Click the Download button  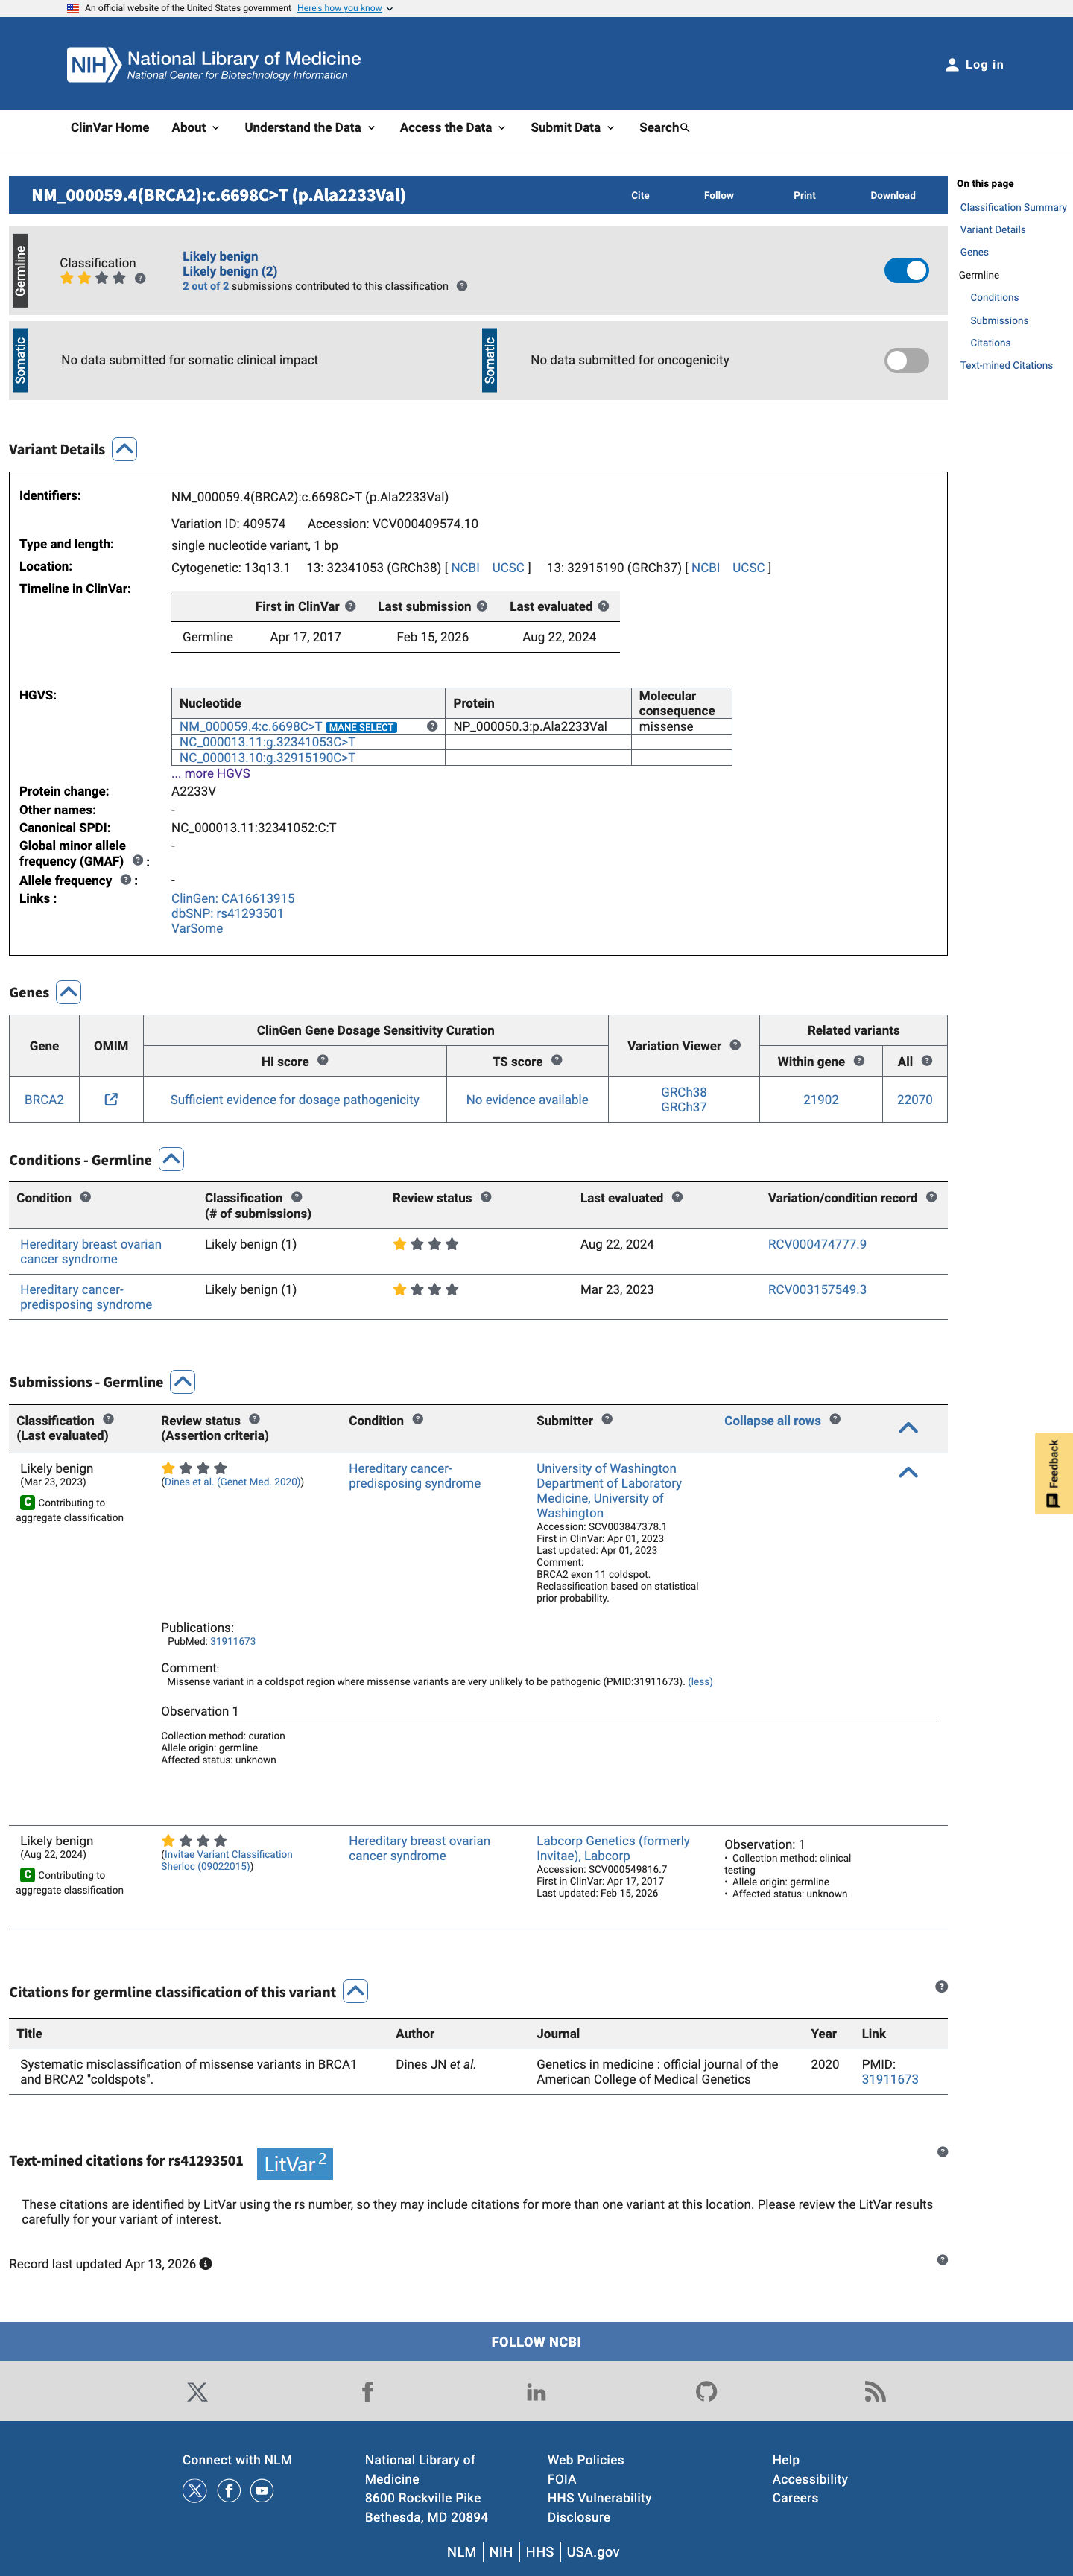tap(892, 196)
